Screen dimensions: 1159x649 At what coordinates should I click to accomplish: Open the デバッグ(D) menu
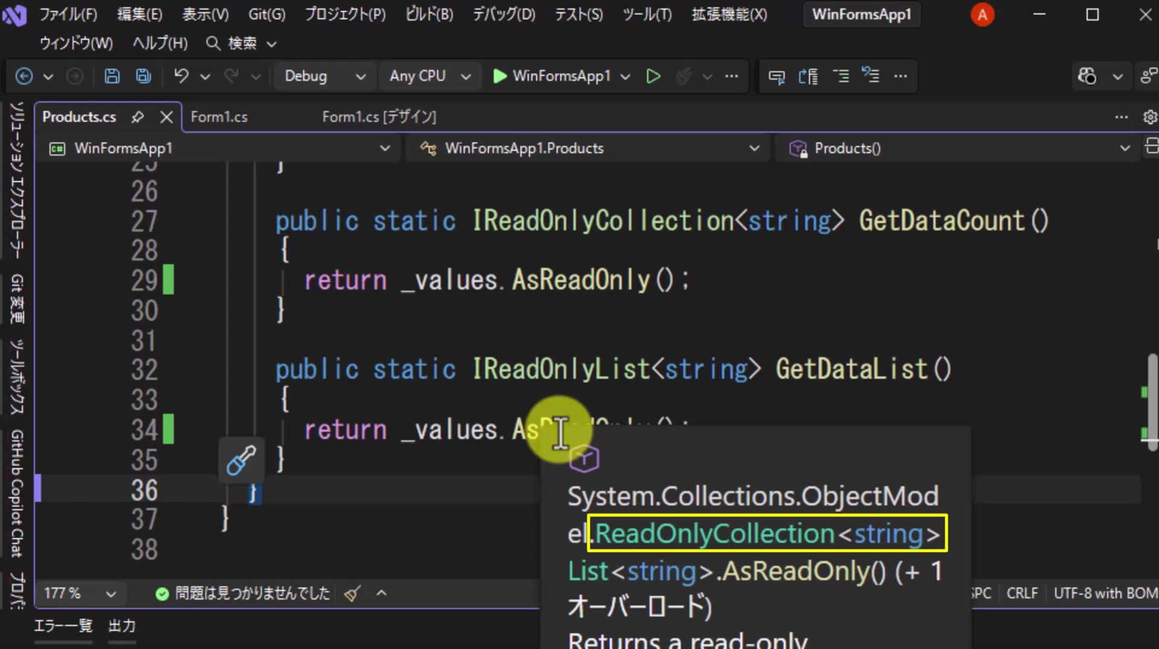coord(504,14)
